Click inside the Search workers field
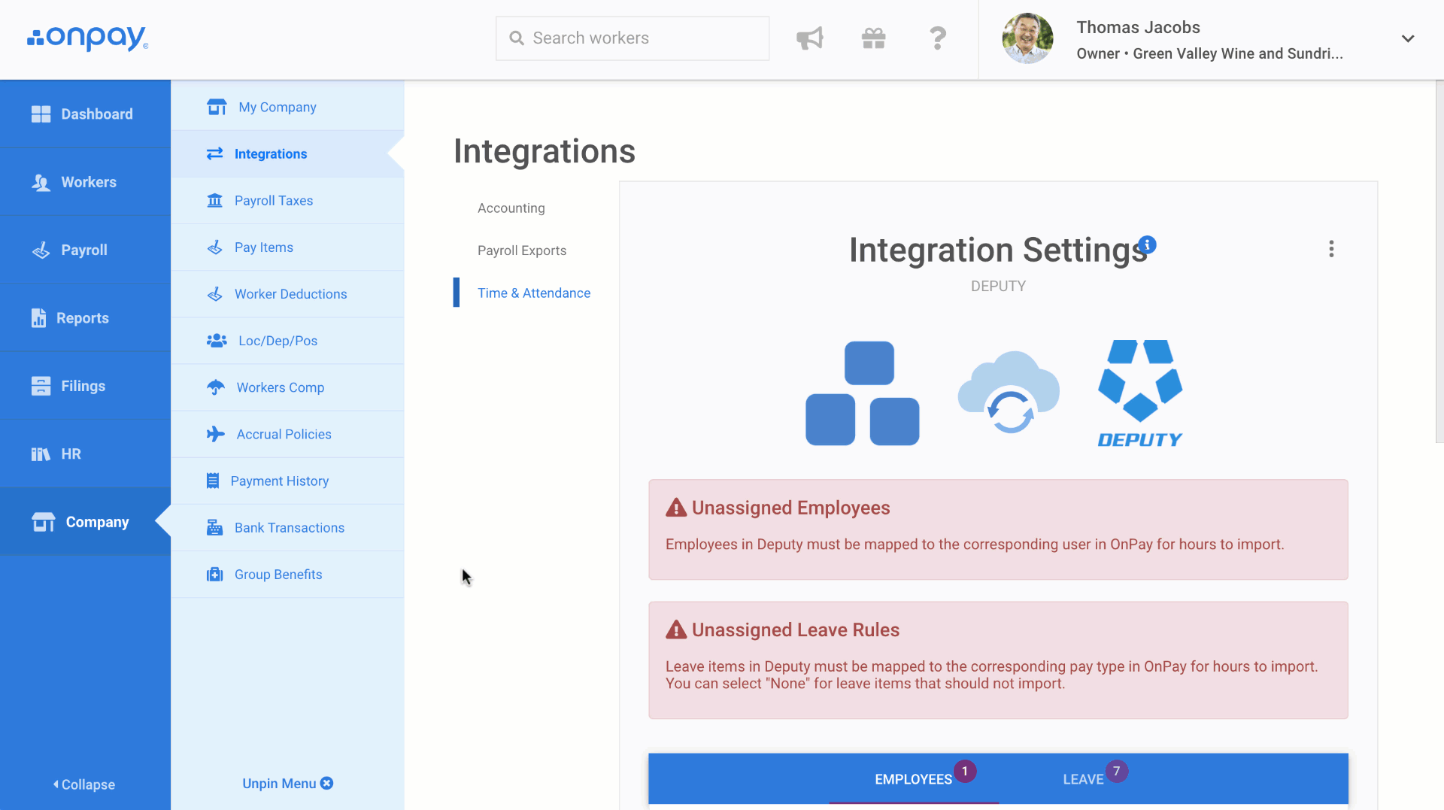This screenshot has height=810, width=1444. 632,38
